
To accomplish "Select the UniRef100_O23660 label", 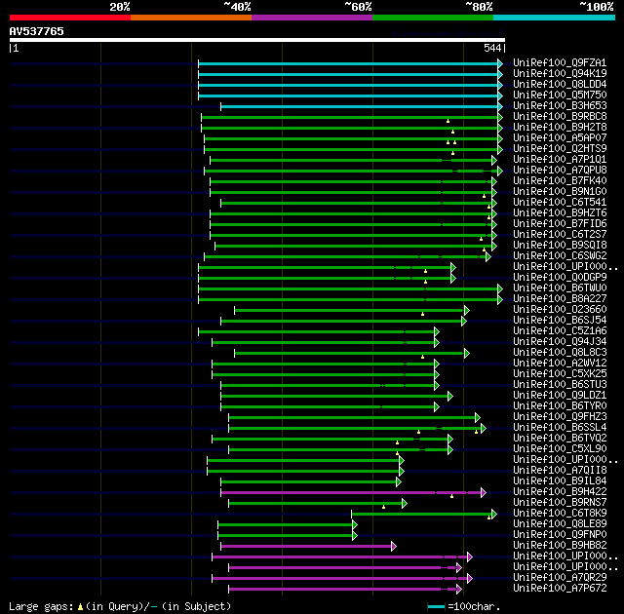I will [560, 310].
